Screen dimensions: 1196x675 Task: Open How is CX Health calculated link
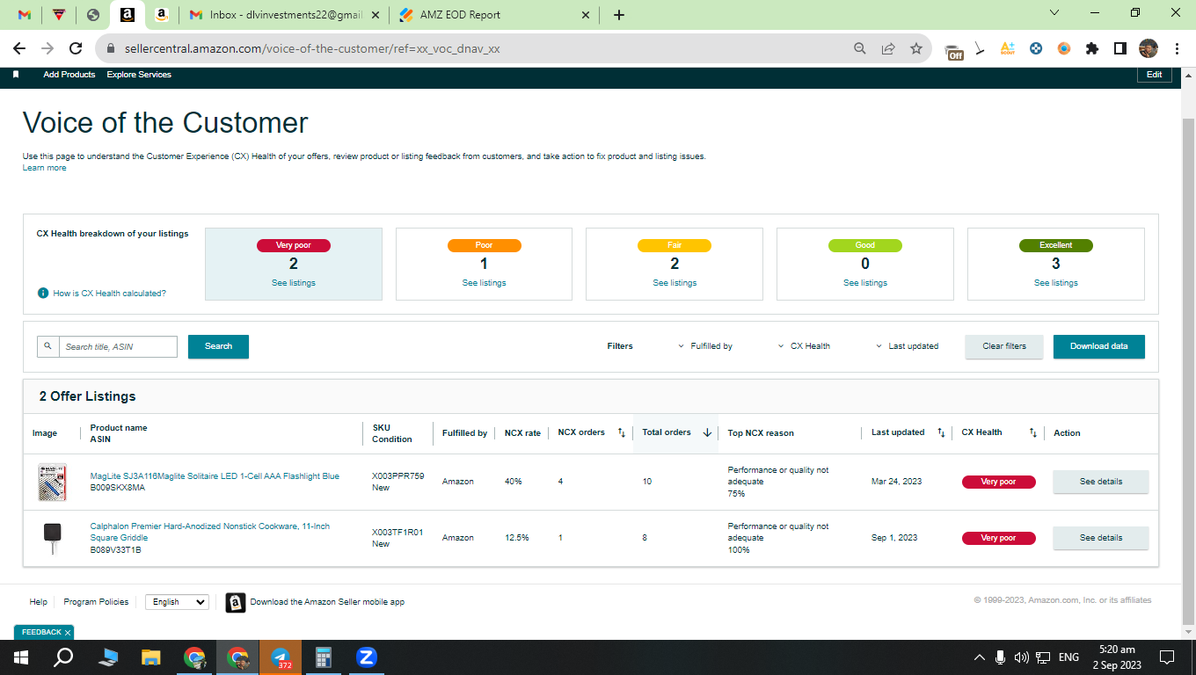pyautogui.click(x=109, y=294)
